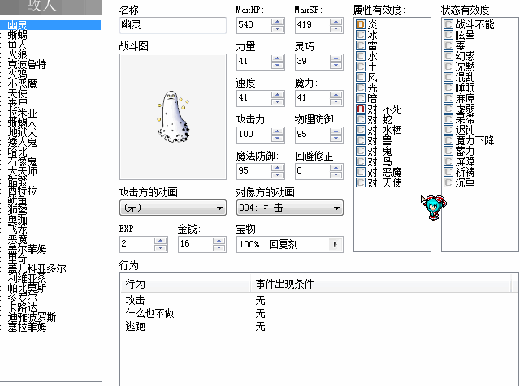
Task: Decrease 金钱 with down arrow
Action: pyautogui.click(x=219, y=248)
